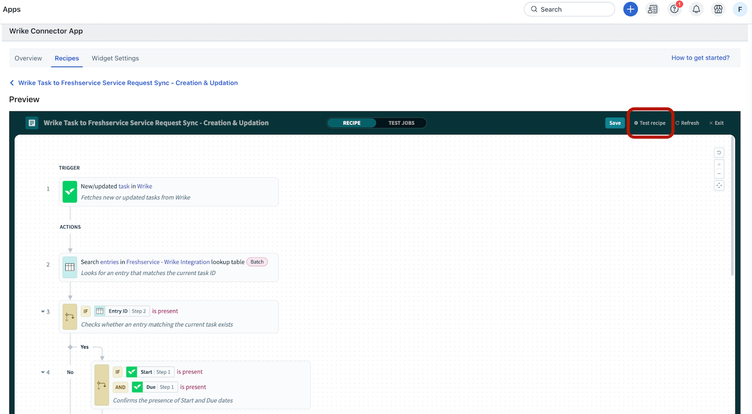This screenshot has width=752, height=414.
Task: Click 'Fetches new or updated tasks from Wrike'
Action: (x=135, y=197)
